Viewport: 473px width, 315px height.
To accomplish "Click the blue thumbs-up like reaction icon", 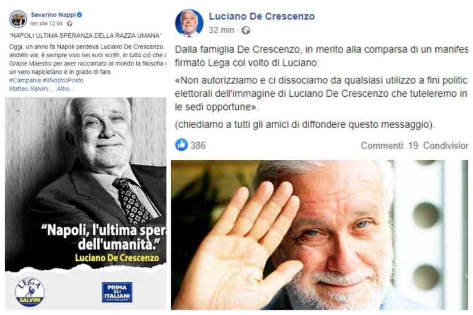I will point(182,145).
